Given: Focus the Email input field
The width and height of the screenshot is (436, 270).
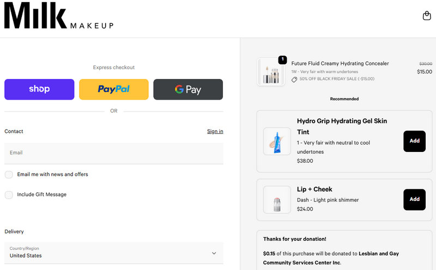Looking at the screenshot, I should [113, 153].
